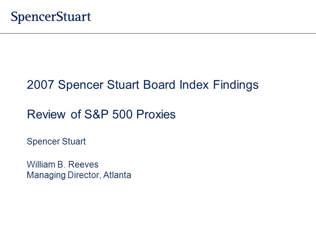Viewport: 316px width, 237px height.
Task: Select the word "2007" in the title
Action: pos(40,85)
